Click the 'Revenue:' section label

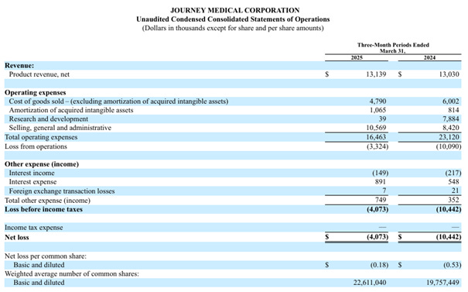pyautogui.click(x=19, y=66)
